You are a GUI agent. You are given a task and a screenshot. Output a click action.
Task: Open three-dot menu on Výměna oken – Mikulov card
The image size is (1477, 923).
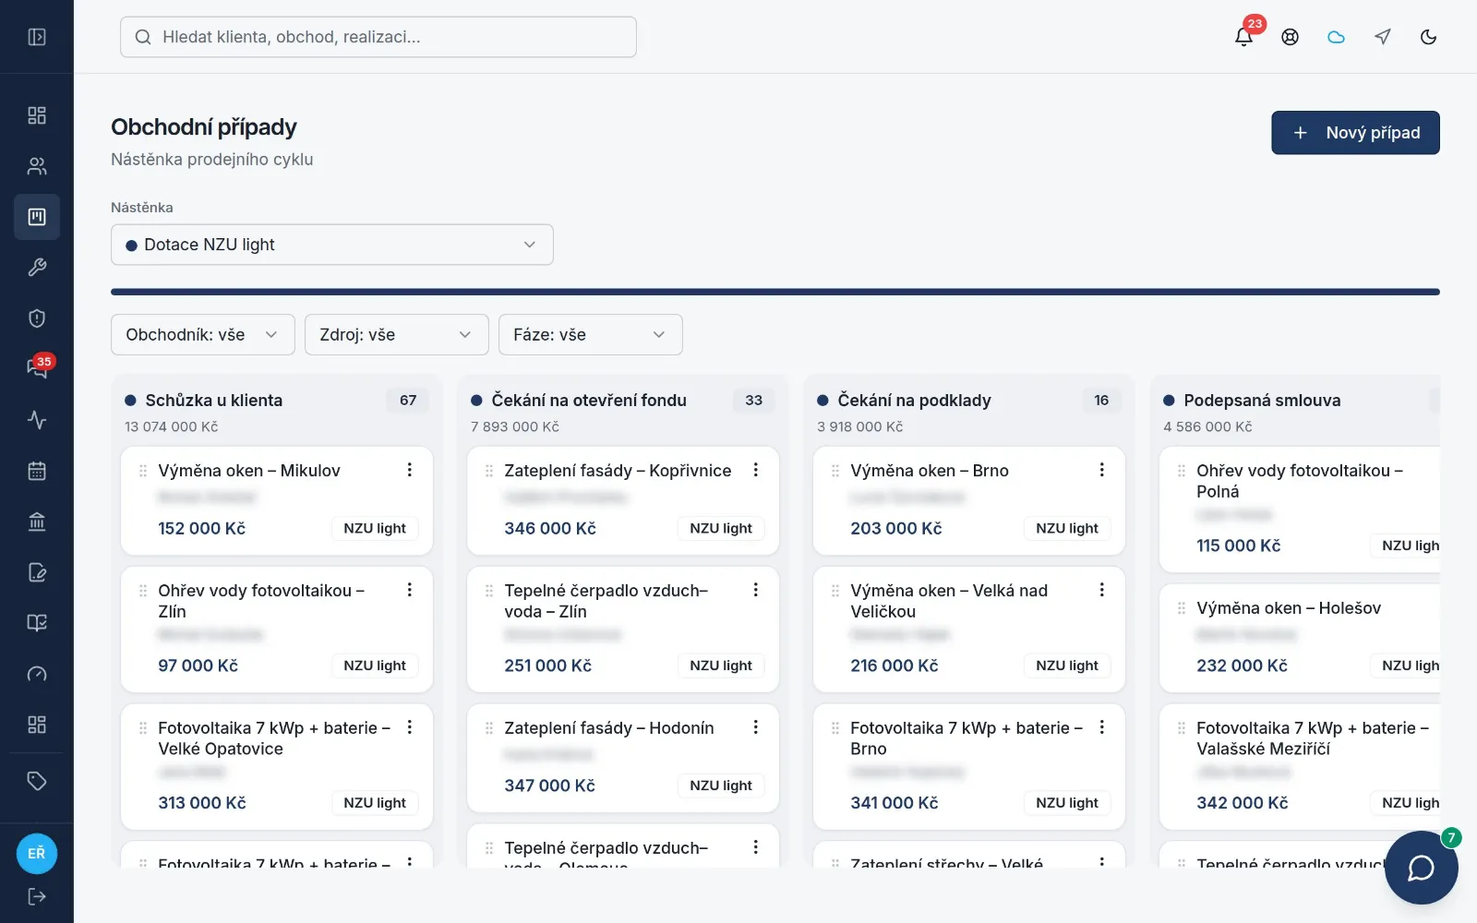(409, 470)
